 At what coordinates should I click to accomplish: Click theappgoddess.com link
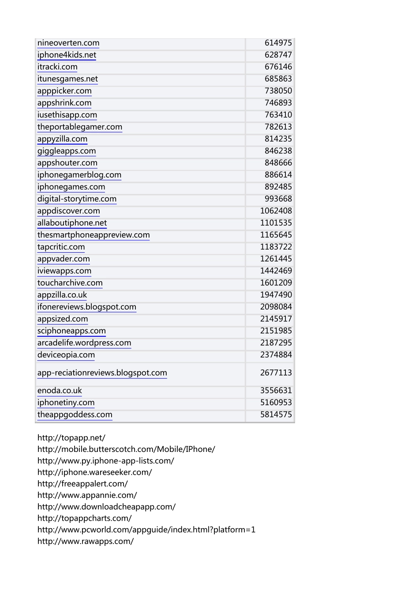(x=75, y=415)
